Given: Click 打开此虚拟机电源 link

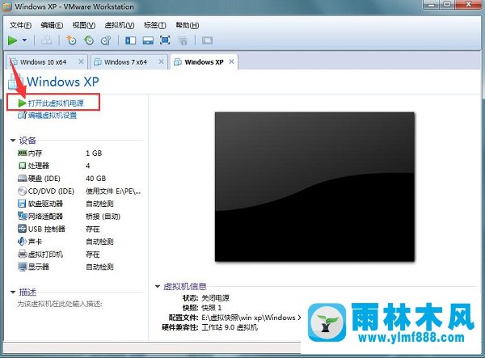Looking at the screenshot, I should pyautogui.click(x=56, y=103).
